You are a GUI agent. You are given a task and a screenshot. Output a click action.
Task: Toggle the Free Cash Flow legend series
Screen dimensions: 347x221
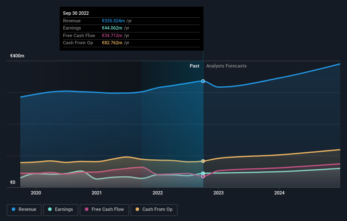pos(104,210)
